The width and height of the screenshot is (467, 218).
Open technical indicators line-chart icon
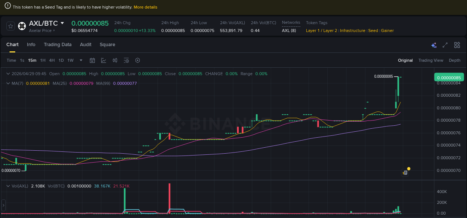coord(103,60)
